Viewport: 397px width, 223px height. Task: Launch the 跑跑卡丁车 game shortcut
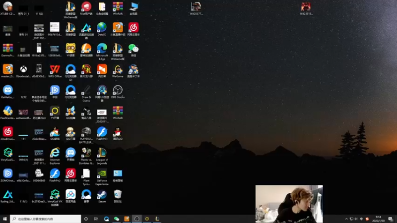click(133, 71)
